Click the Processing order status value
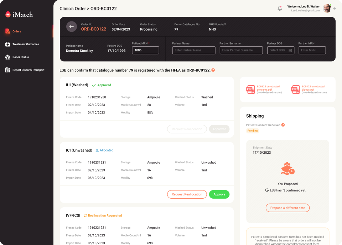Viewport: 342px width, 245px height. (x=149, y=29)
